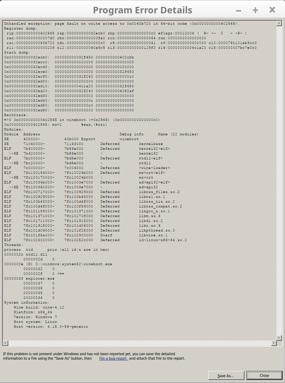Click the 'libnss_files.so.2' module name

point(159,192)
